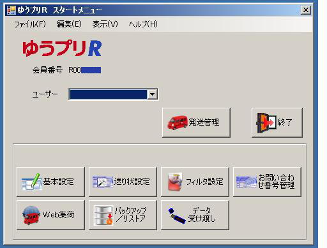The image size is (327, 248).
Task: Click the データ受け渡し button label
Action: 202,215
